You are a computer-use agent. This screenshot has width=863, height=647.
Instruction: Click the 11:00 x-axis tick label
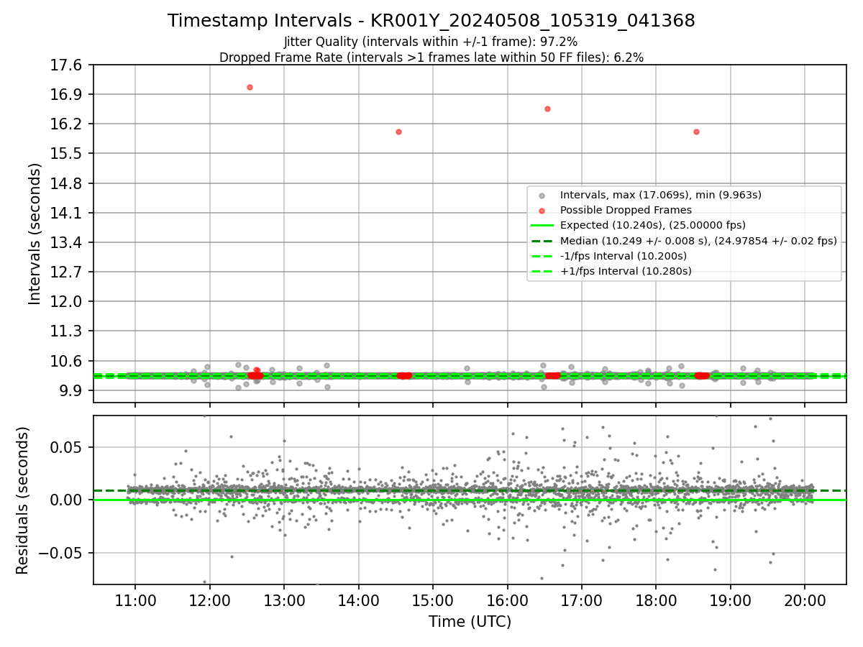click(x=135, y=600)
